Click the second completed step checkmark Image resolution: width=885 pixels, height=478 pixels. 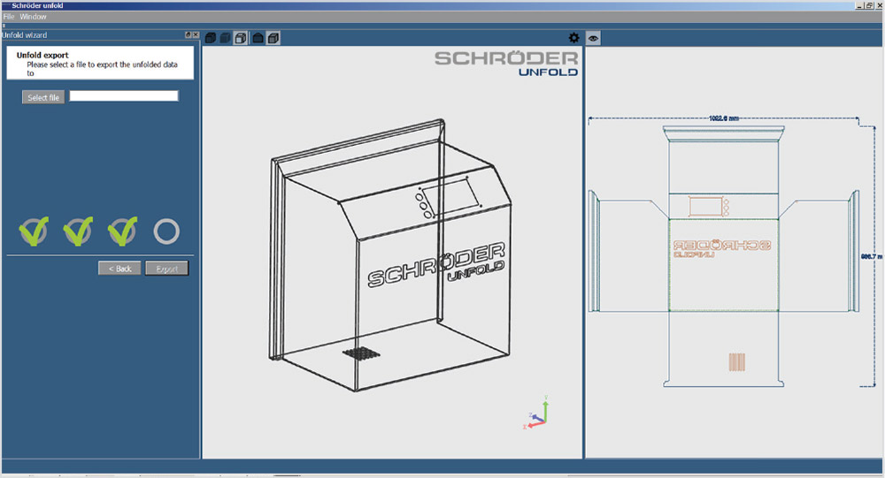coord(78,231)
